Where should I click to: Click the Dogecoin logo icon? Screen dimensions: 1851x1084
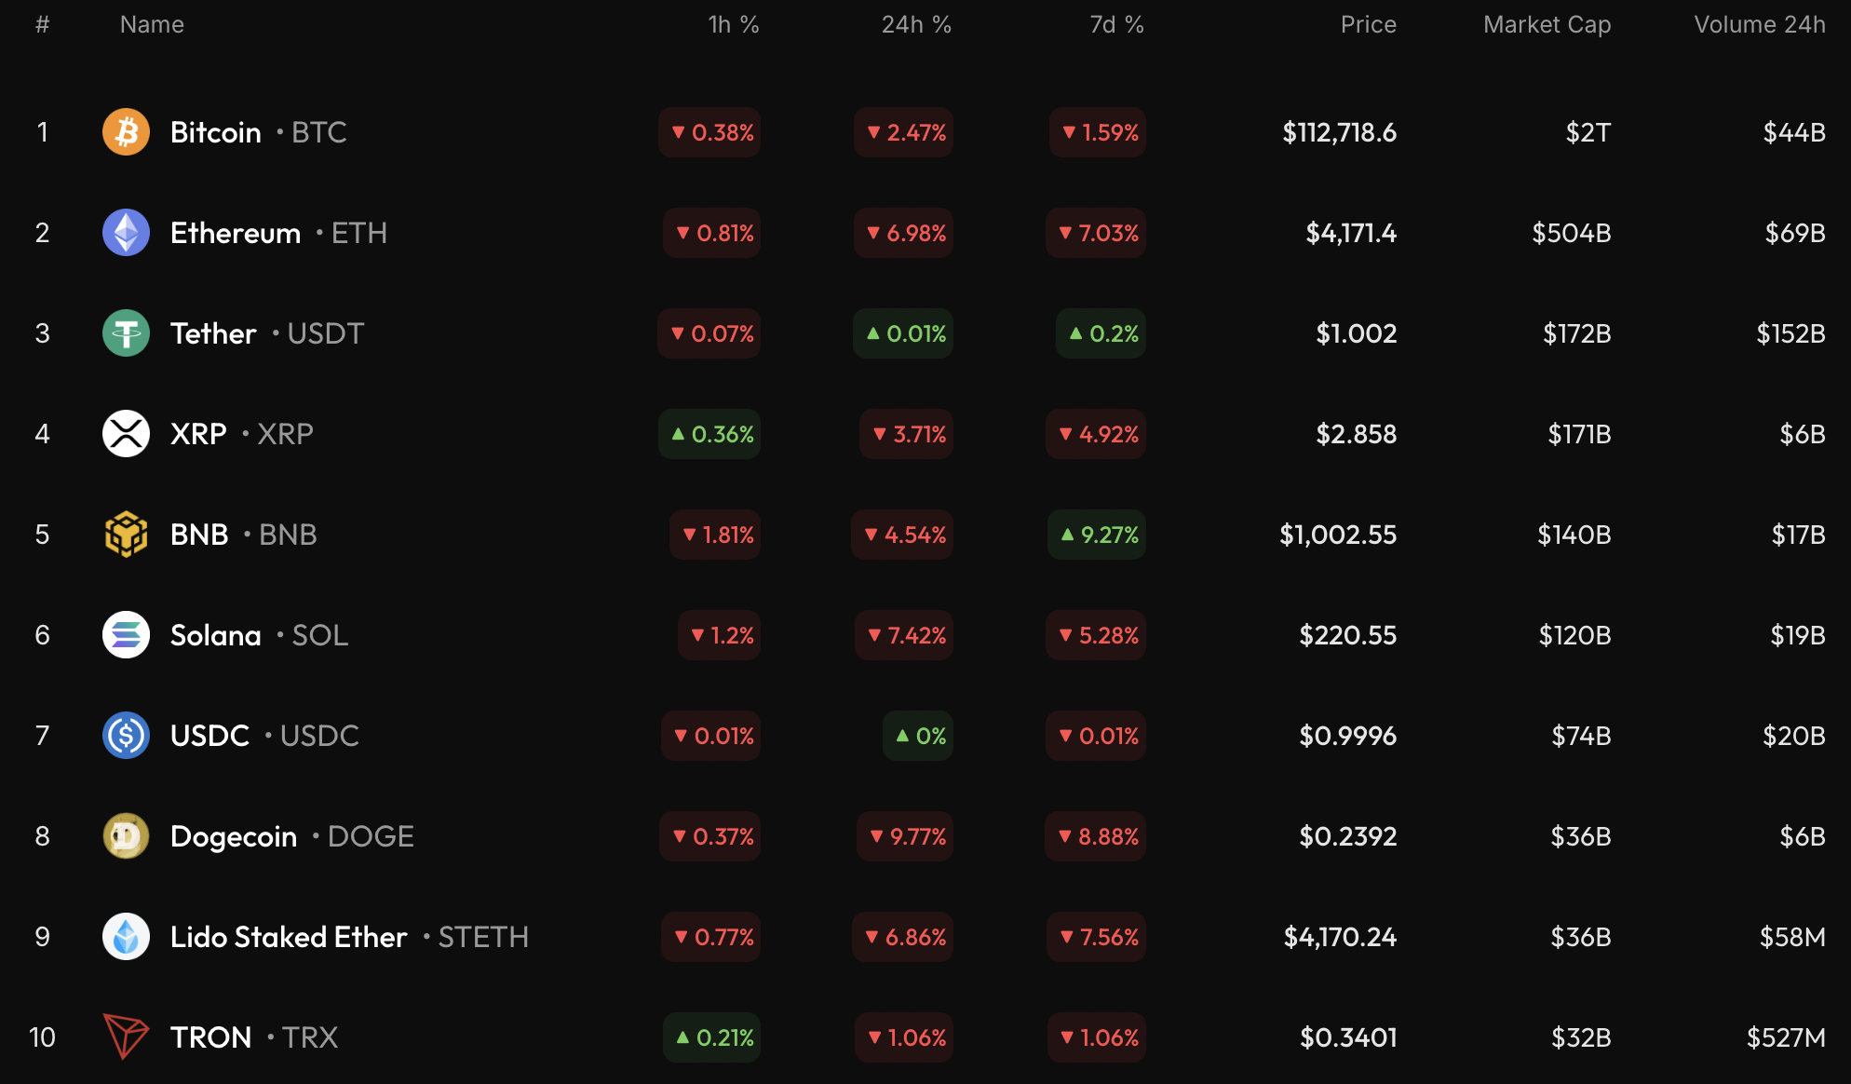[126, 836]
